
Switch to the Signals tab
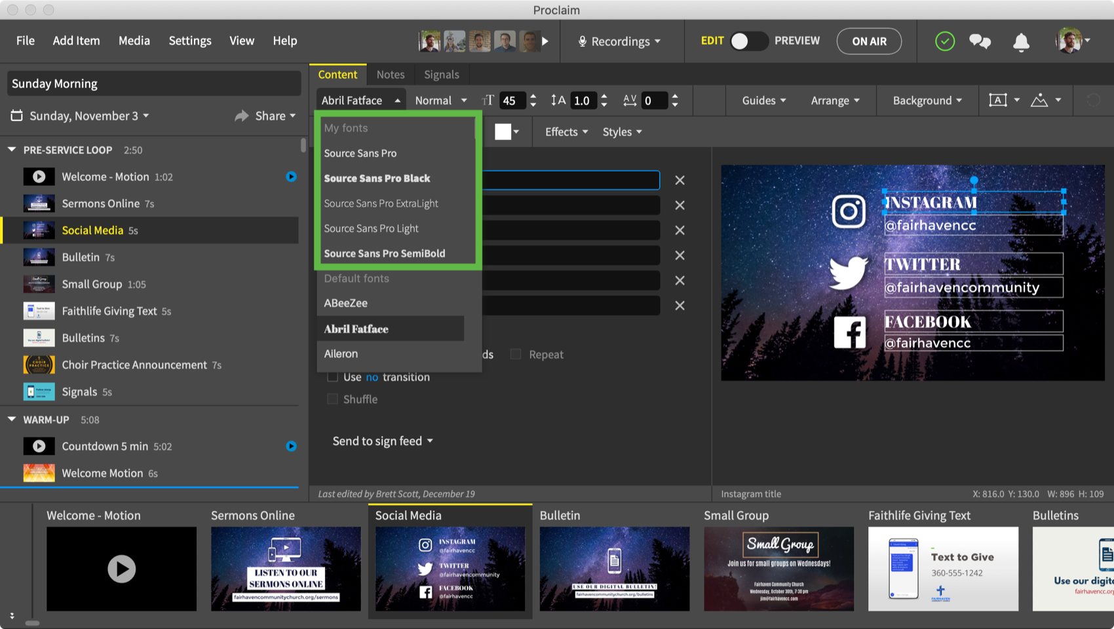(x=441, y=75)
